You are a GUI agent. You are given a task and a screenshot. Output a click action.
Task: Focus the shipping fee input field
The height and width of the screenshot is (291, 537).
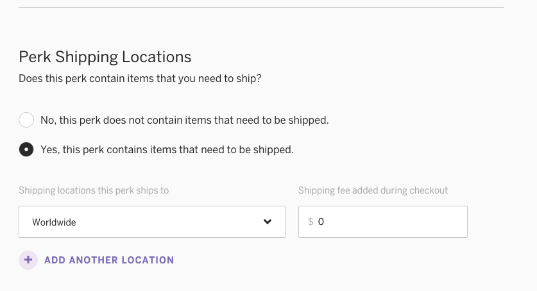click(x=383, y=222)
